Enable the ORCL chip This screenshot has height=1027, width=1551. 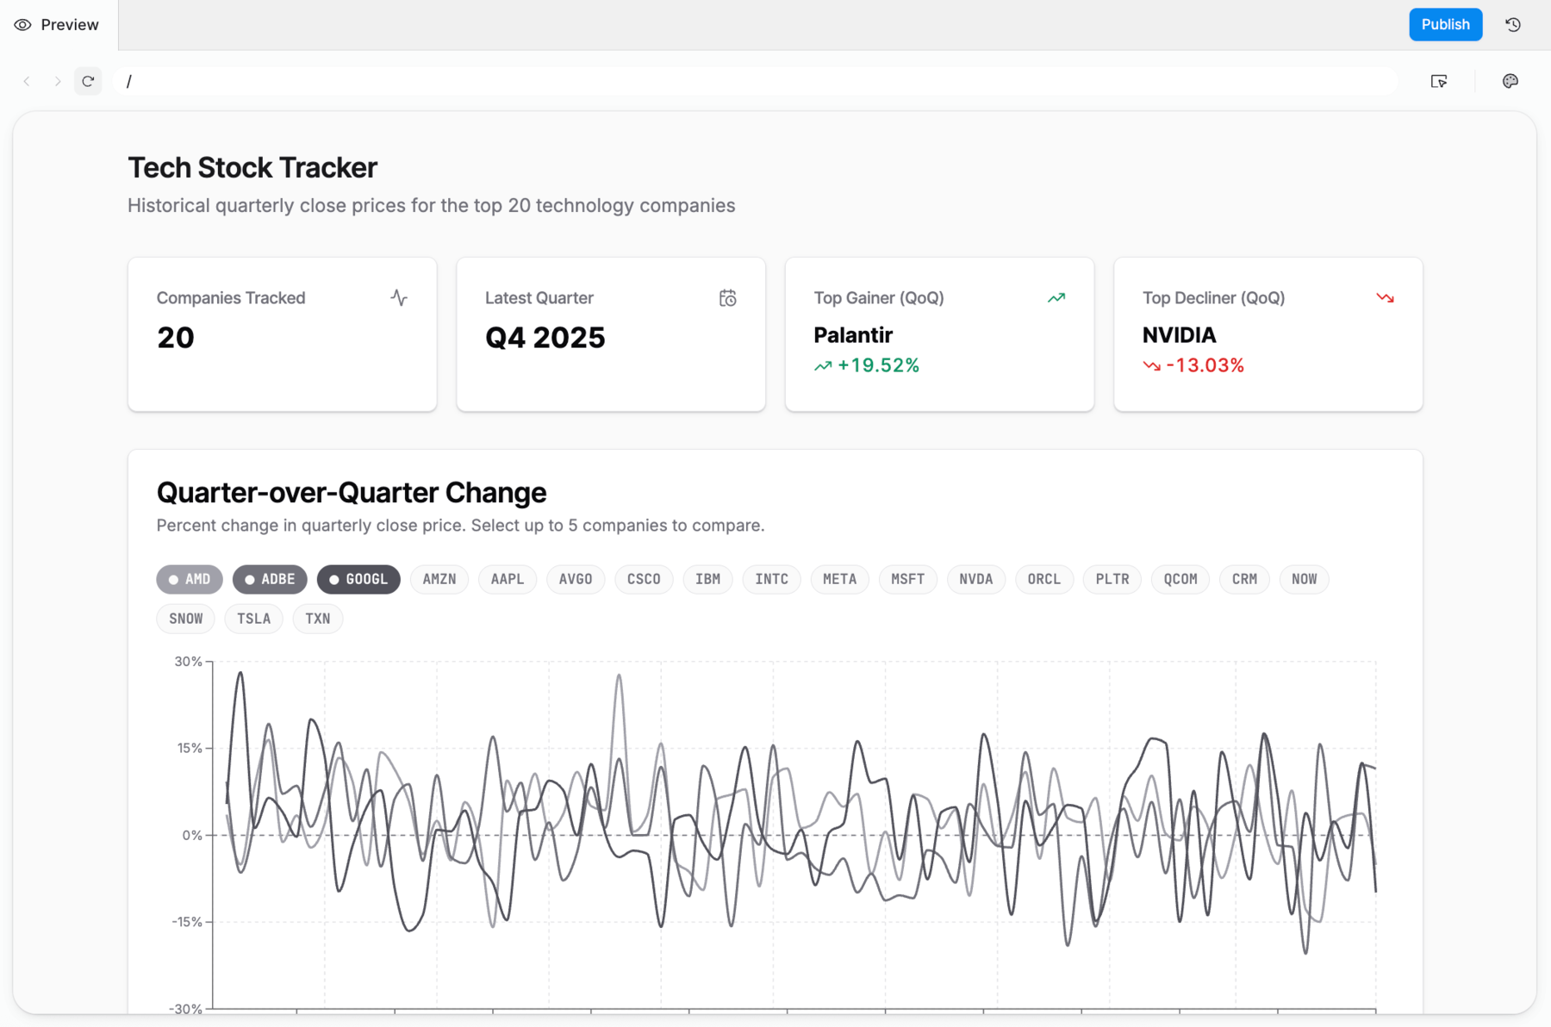[1044, 580]
